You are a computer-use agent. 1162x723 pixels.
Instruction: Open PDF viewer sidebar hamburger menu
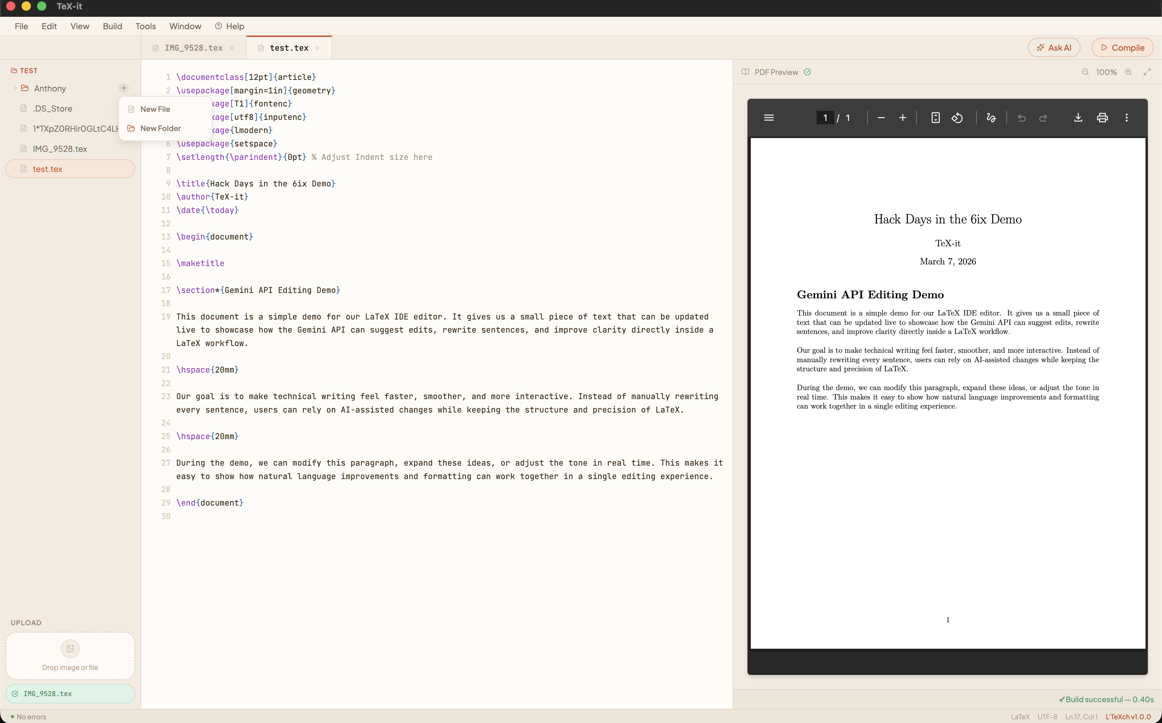[x=769, y=118]
